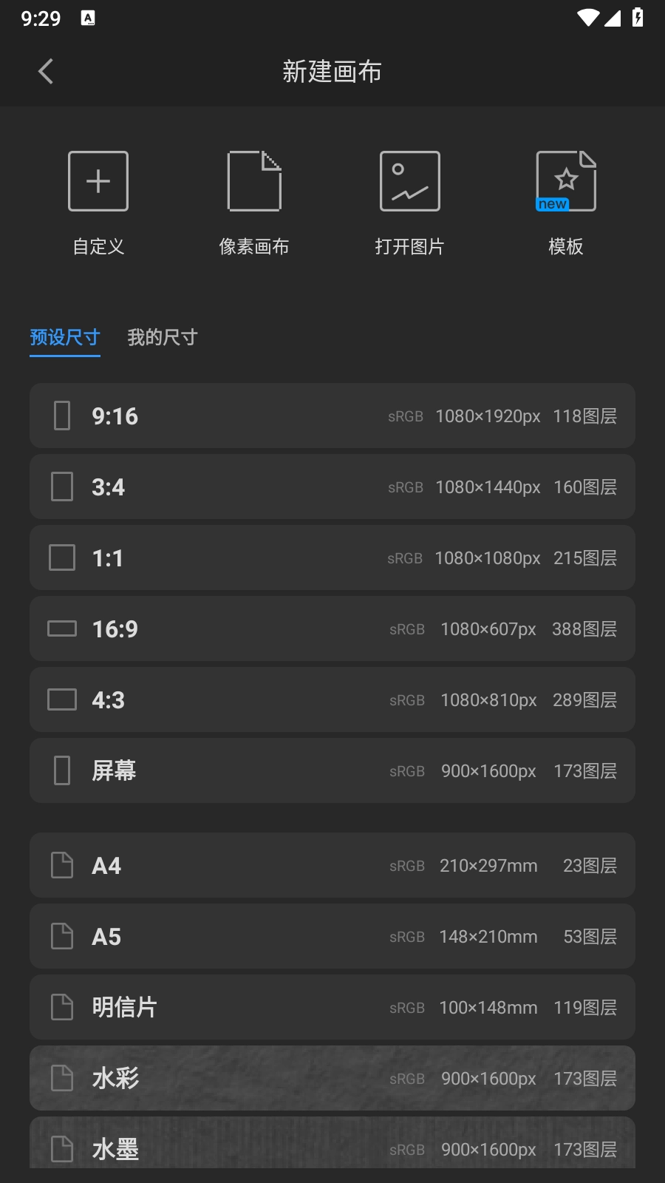This screenshot has height=1183, width=665.
Task: Tap the back arrow icon
Action: [x=46, y=72]
